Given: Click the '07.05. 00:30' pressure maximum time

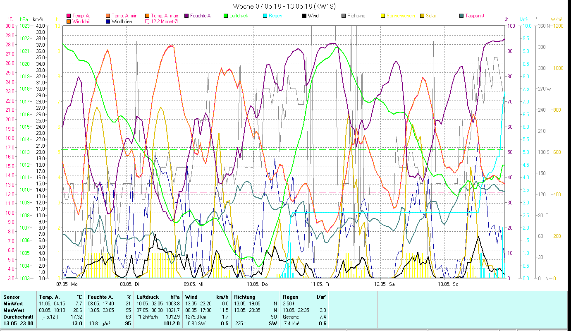Looking at the screenshot, I should point(149,310).
